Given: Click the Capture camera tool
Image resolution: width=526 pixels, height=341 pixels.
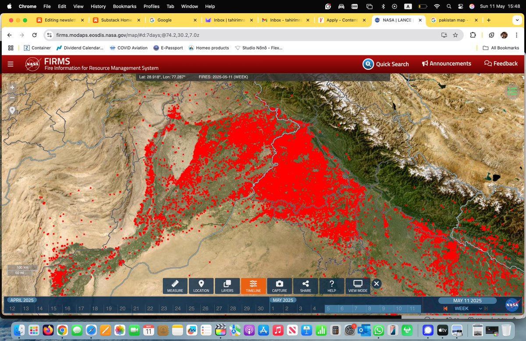Looking at the screenshot, I should click(x=279, y=286).
